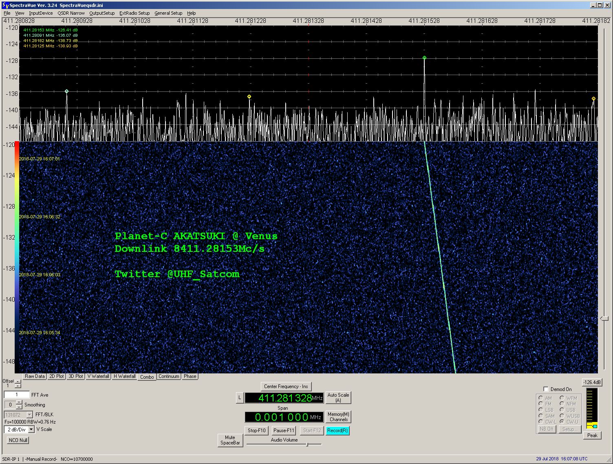Select the LSB demodulation mode

(541, 410)
